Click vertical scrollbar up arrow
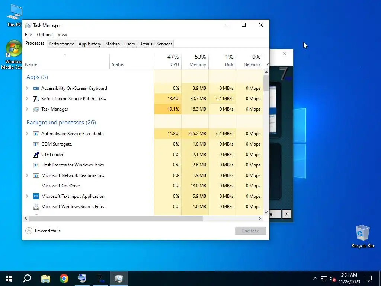 266,72
